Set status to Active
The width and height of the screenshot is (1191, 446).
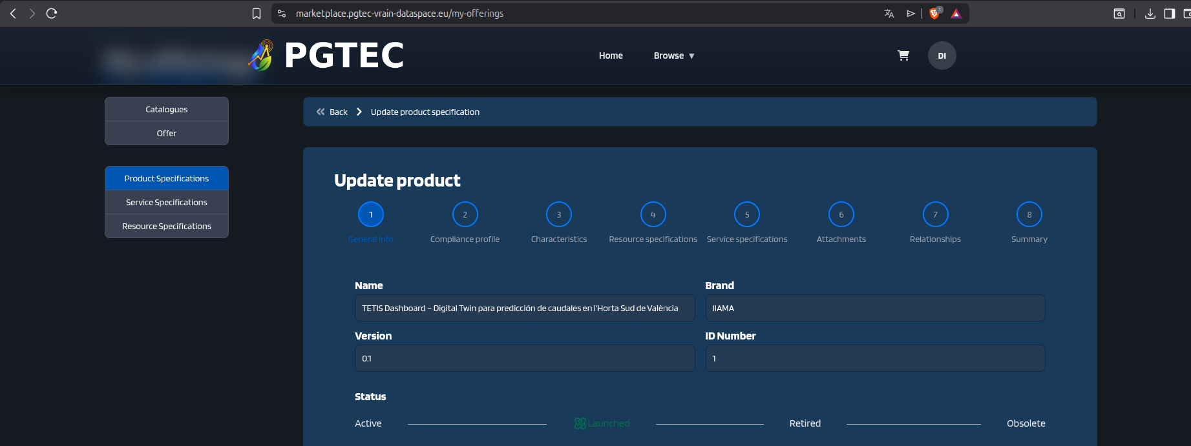click(368, 423)
